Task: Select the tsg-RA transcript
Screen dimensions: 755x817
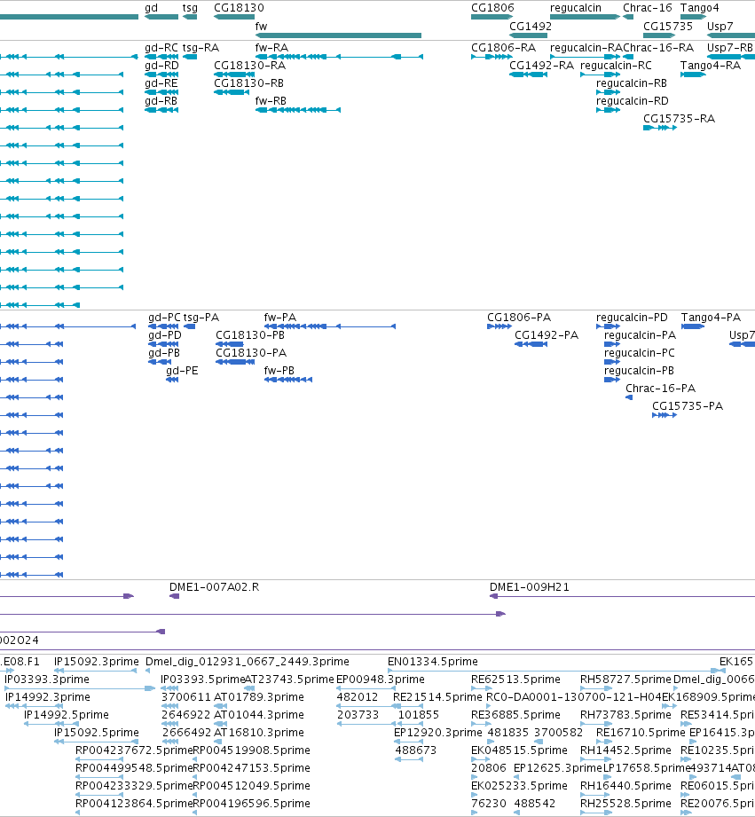Action: point(190,57)
